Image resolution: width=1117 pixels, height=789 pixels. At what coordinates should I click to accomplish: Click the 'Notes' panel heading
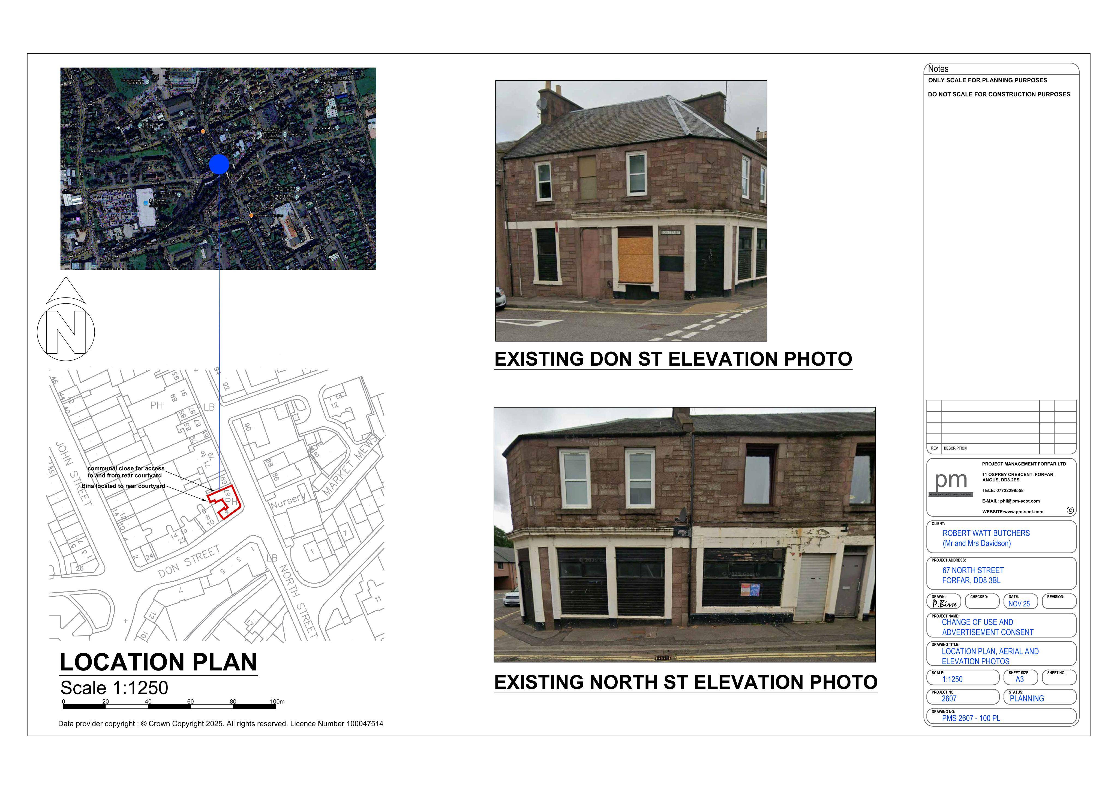click(938, 69)
